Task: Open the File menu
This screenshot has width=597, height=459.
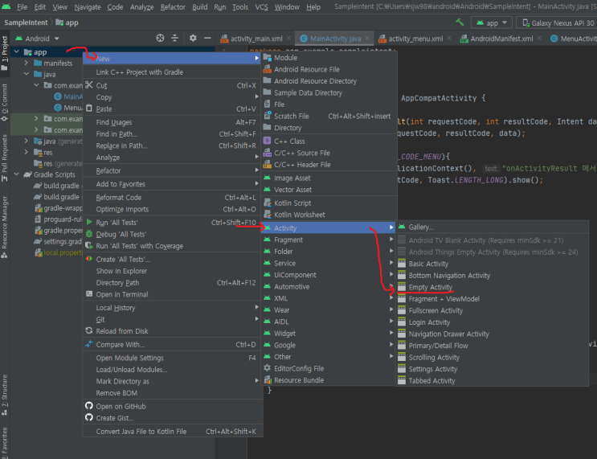Action: [x=22, y=7]
